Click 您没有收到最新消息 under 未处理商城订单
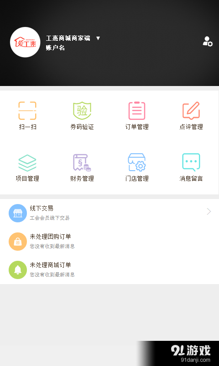The image size is (219, 366). point(52,274)
